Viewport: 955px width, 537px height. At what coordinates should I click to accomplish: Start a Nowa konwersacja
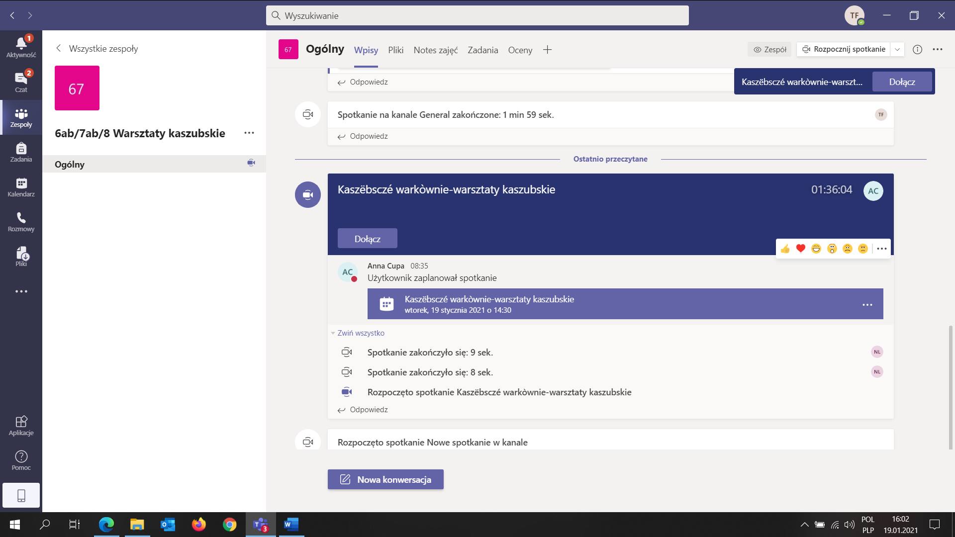385,479
